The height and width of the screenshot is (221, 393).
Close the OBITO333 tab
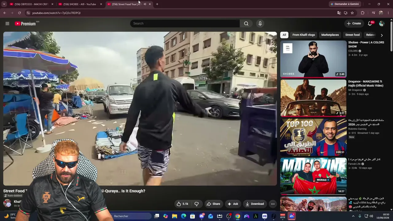coord(53,4)
